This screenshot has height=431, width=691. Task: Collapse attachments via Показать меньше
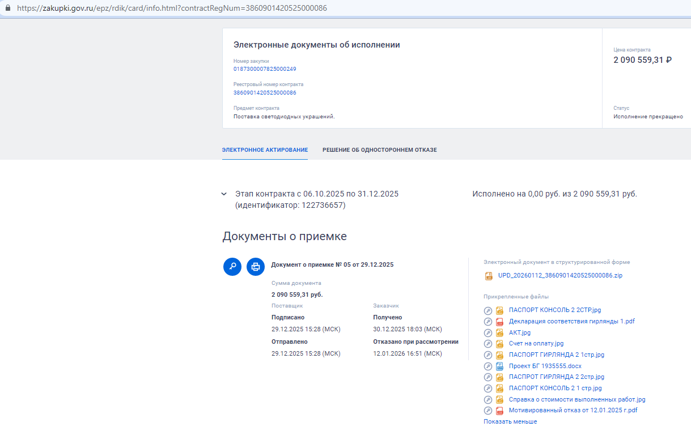[510, 421]
